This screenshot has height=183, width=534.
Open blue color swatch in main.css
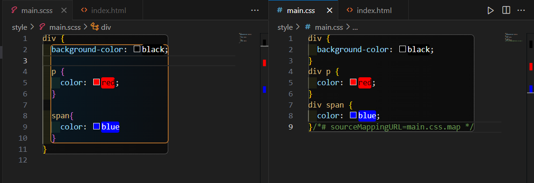point(353,115)
